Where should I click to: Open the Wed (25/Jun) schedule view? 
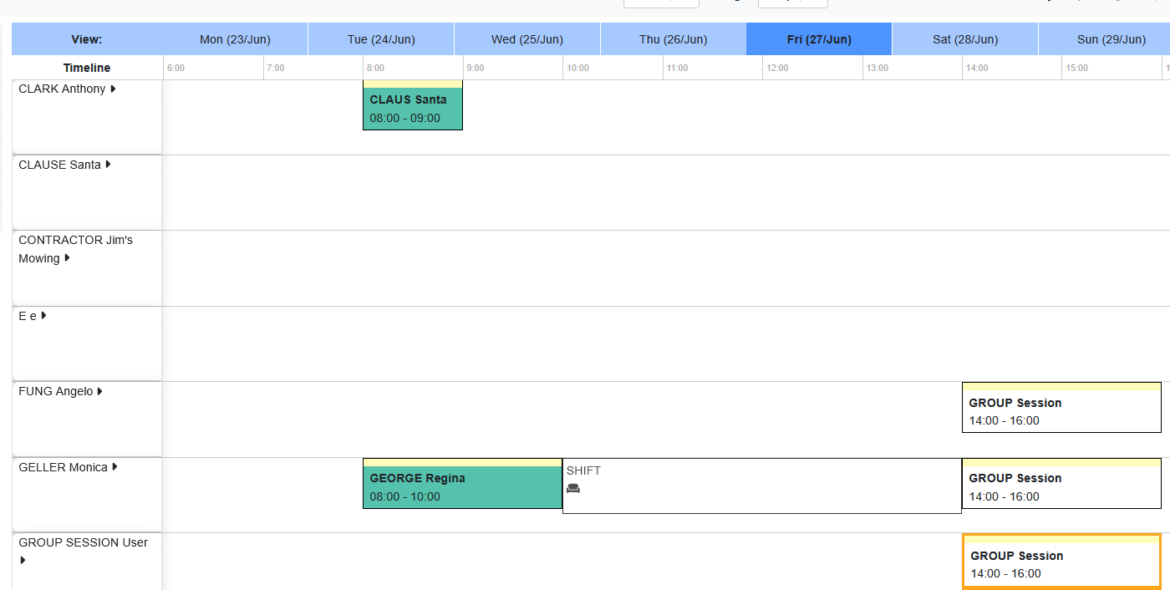526,38
